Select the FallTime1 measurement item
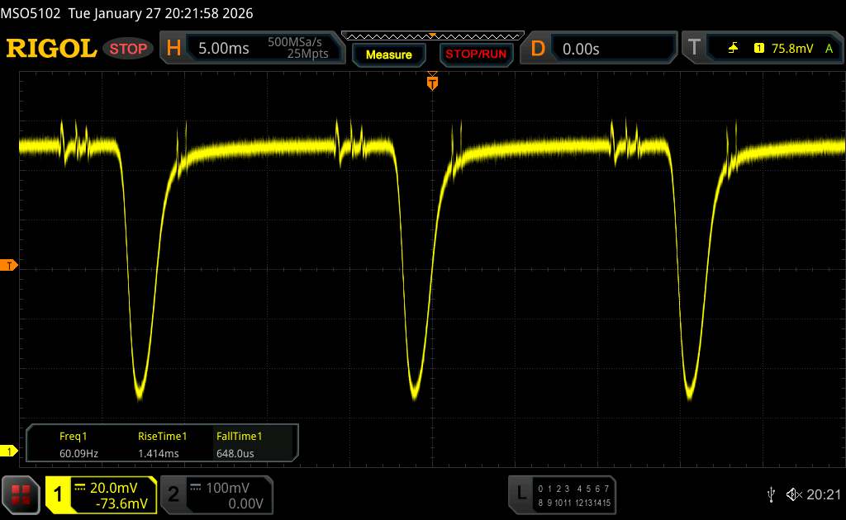The height and width of the screenshot is (520, 846). 240,444
